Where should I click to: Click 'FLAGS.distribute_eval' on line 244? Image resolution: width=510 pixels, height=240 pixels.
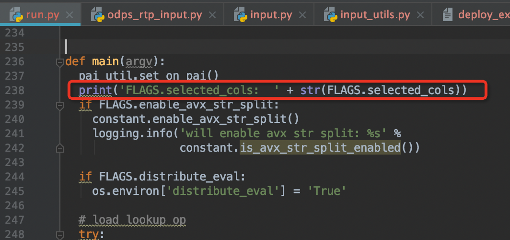pyautogui.click(x=169, y=177)
